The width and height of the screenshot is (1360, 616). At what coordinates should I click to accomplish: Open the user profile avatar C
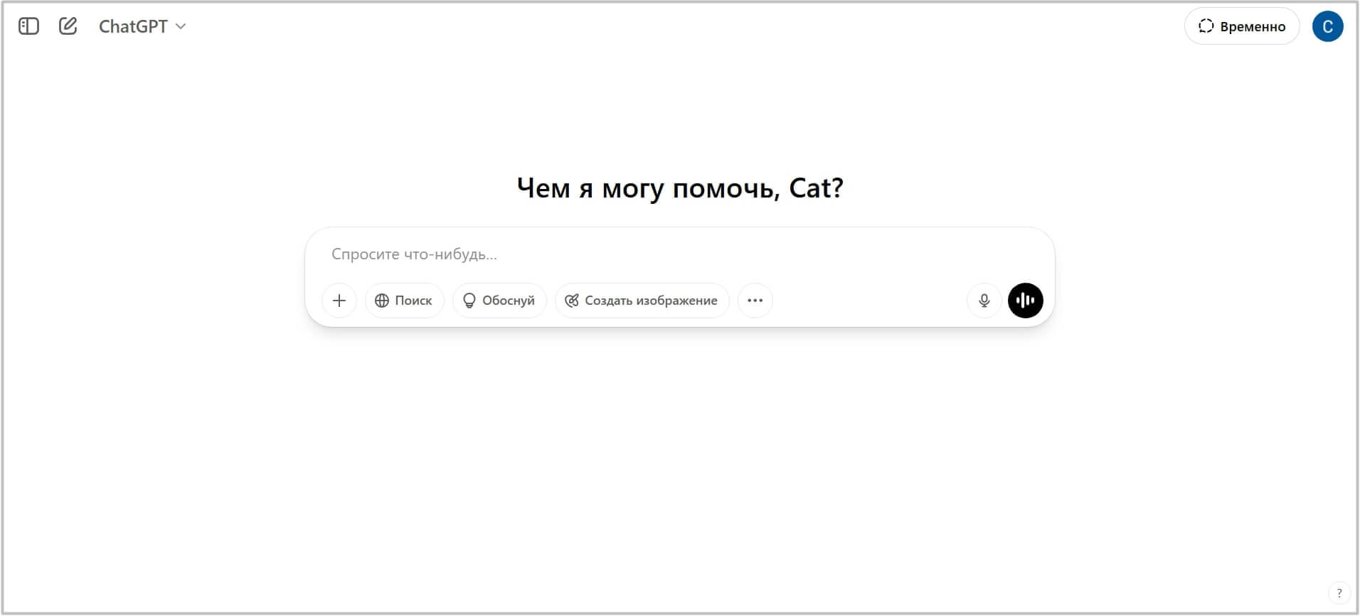pos(1327,26)
